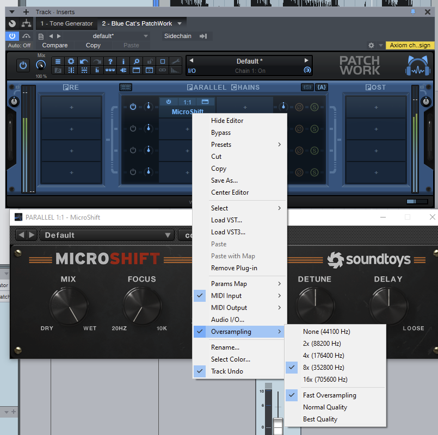Expand MIDI Output submenu
438x435 pixels.
(x=240, y=308)
